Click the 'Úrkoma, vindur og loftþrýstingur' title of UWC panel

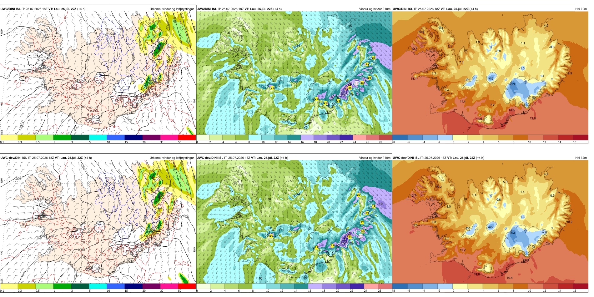pos(172,9)
